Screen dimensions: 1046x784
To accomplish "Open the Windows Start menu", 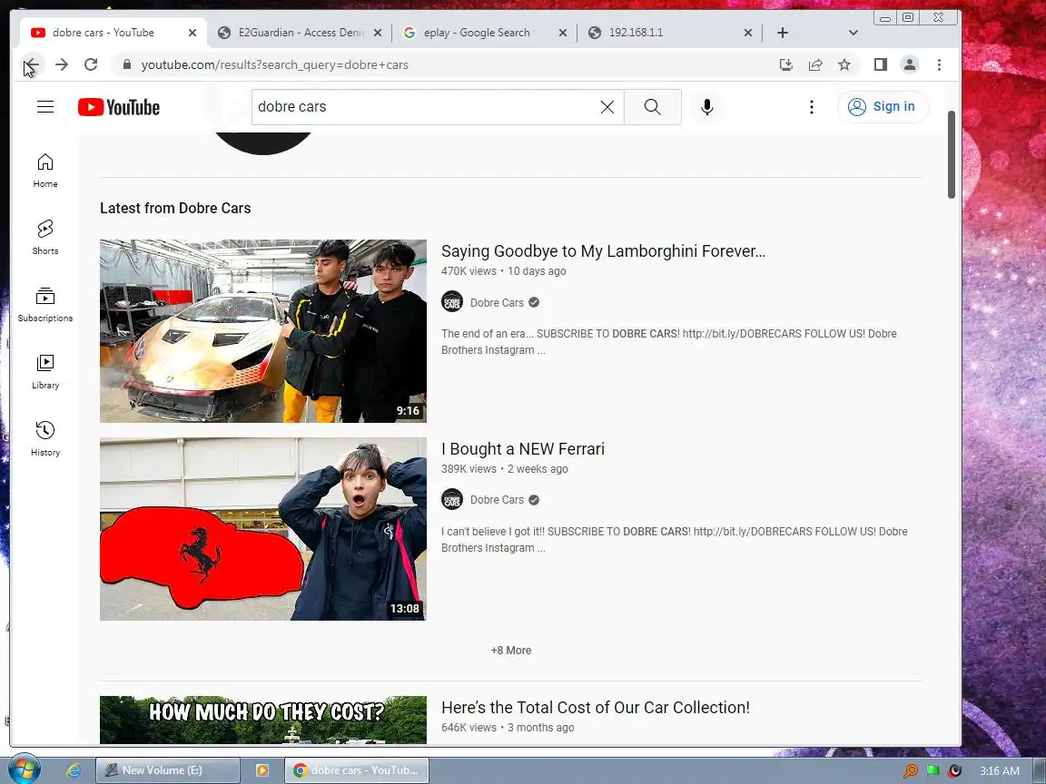I will point(24,770).
